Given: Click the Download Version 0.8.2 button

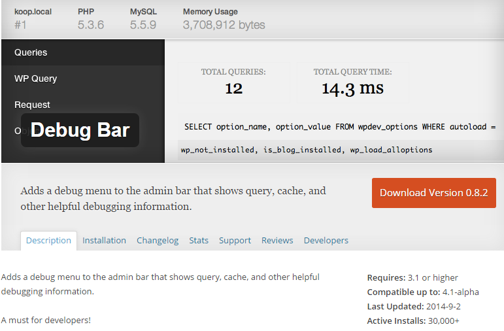Looking at the screenshot, I should [433, 193].
